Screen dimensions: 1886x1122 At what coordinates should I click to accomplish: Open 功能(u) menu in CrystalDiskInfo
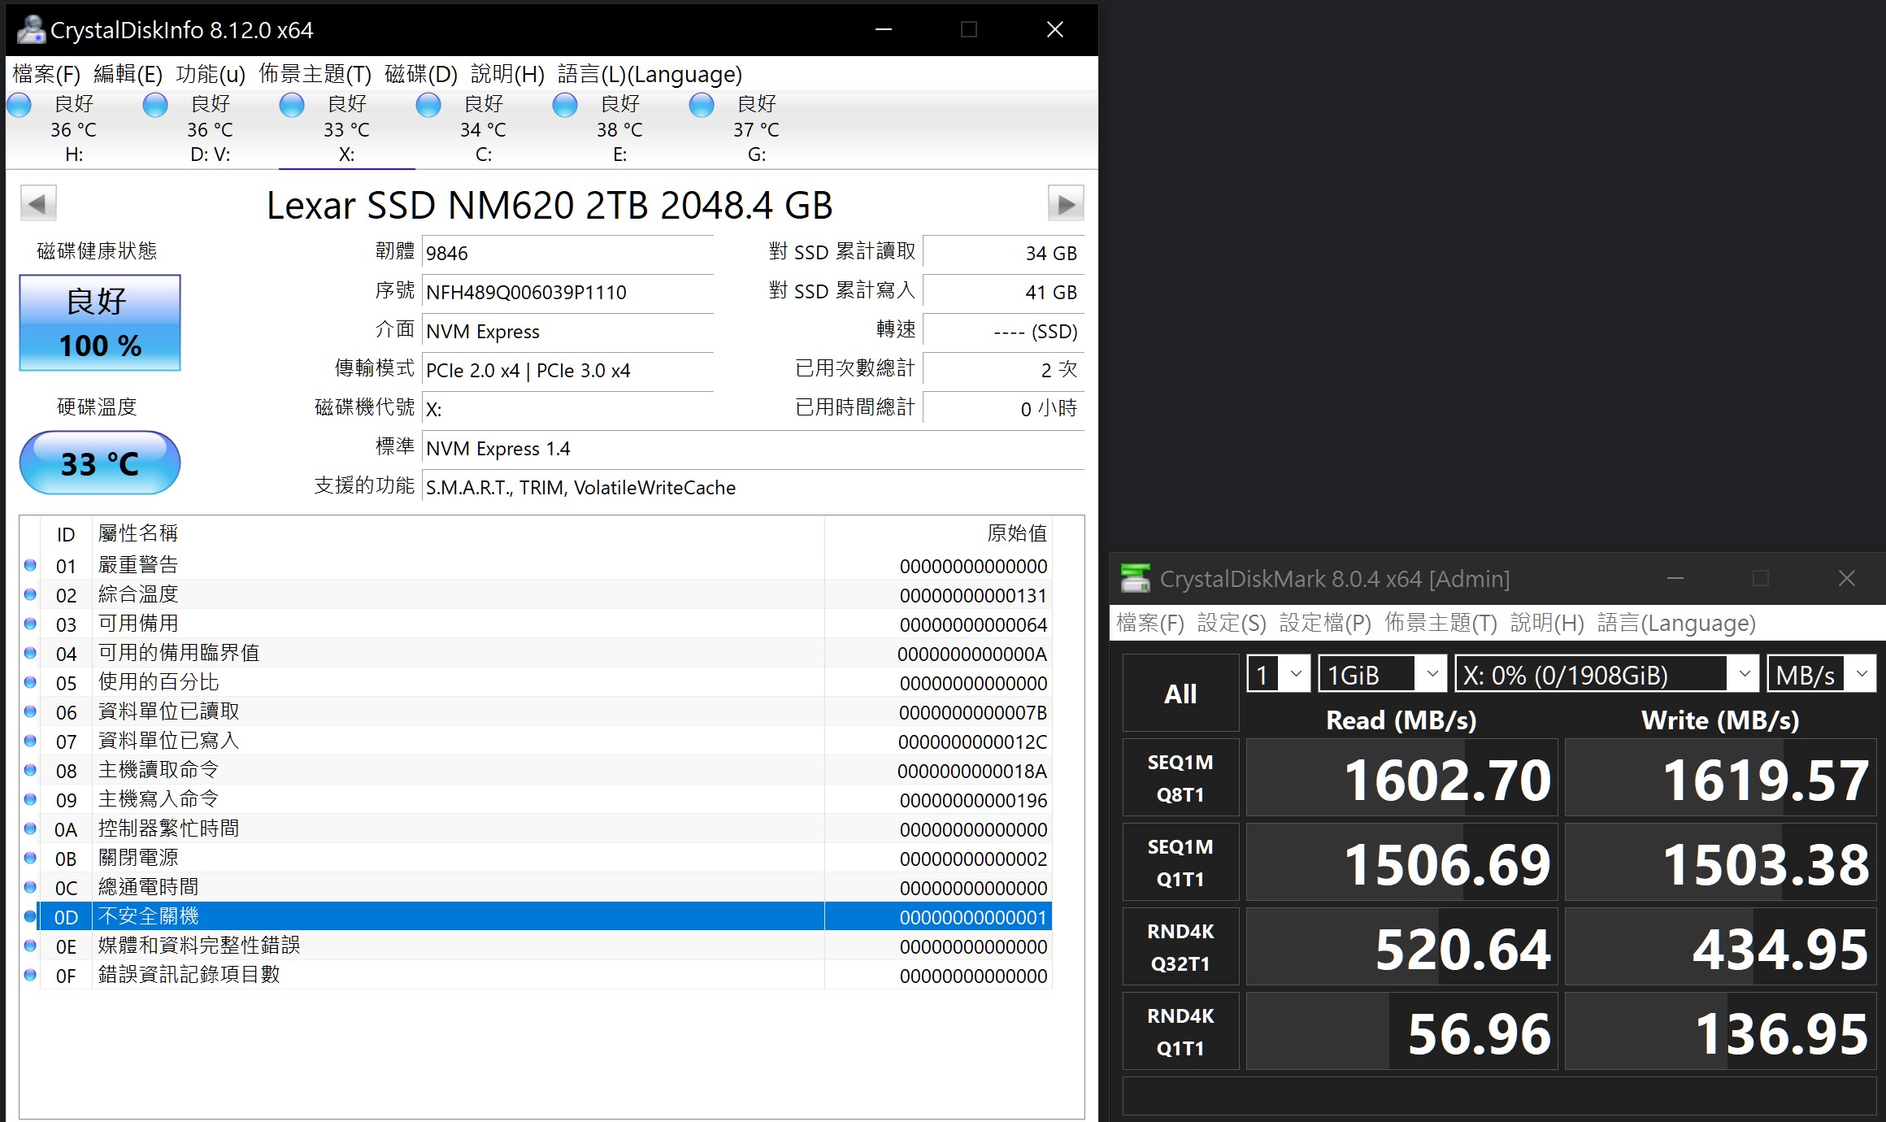[x=211, y=74]
